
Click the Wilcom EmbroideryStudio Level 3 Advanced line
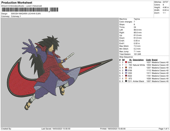(22, 6)
